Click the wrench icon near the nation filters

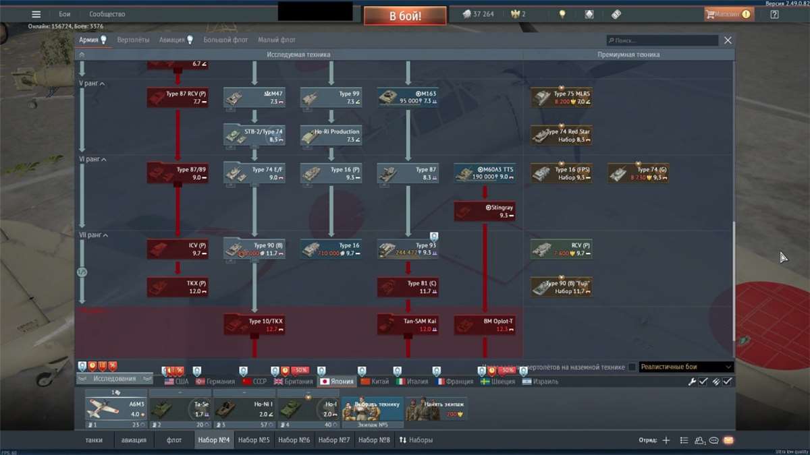click(693, 381)
